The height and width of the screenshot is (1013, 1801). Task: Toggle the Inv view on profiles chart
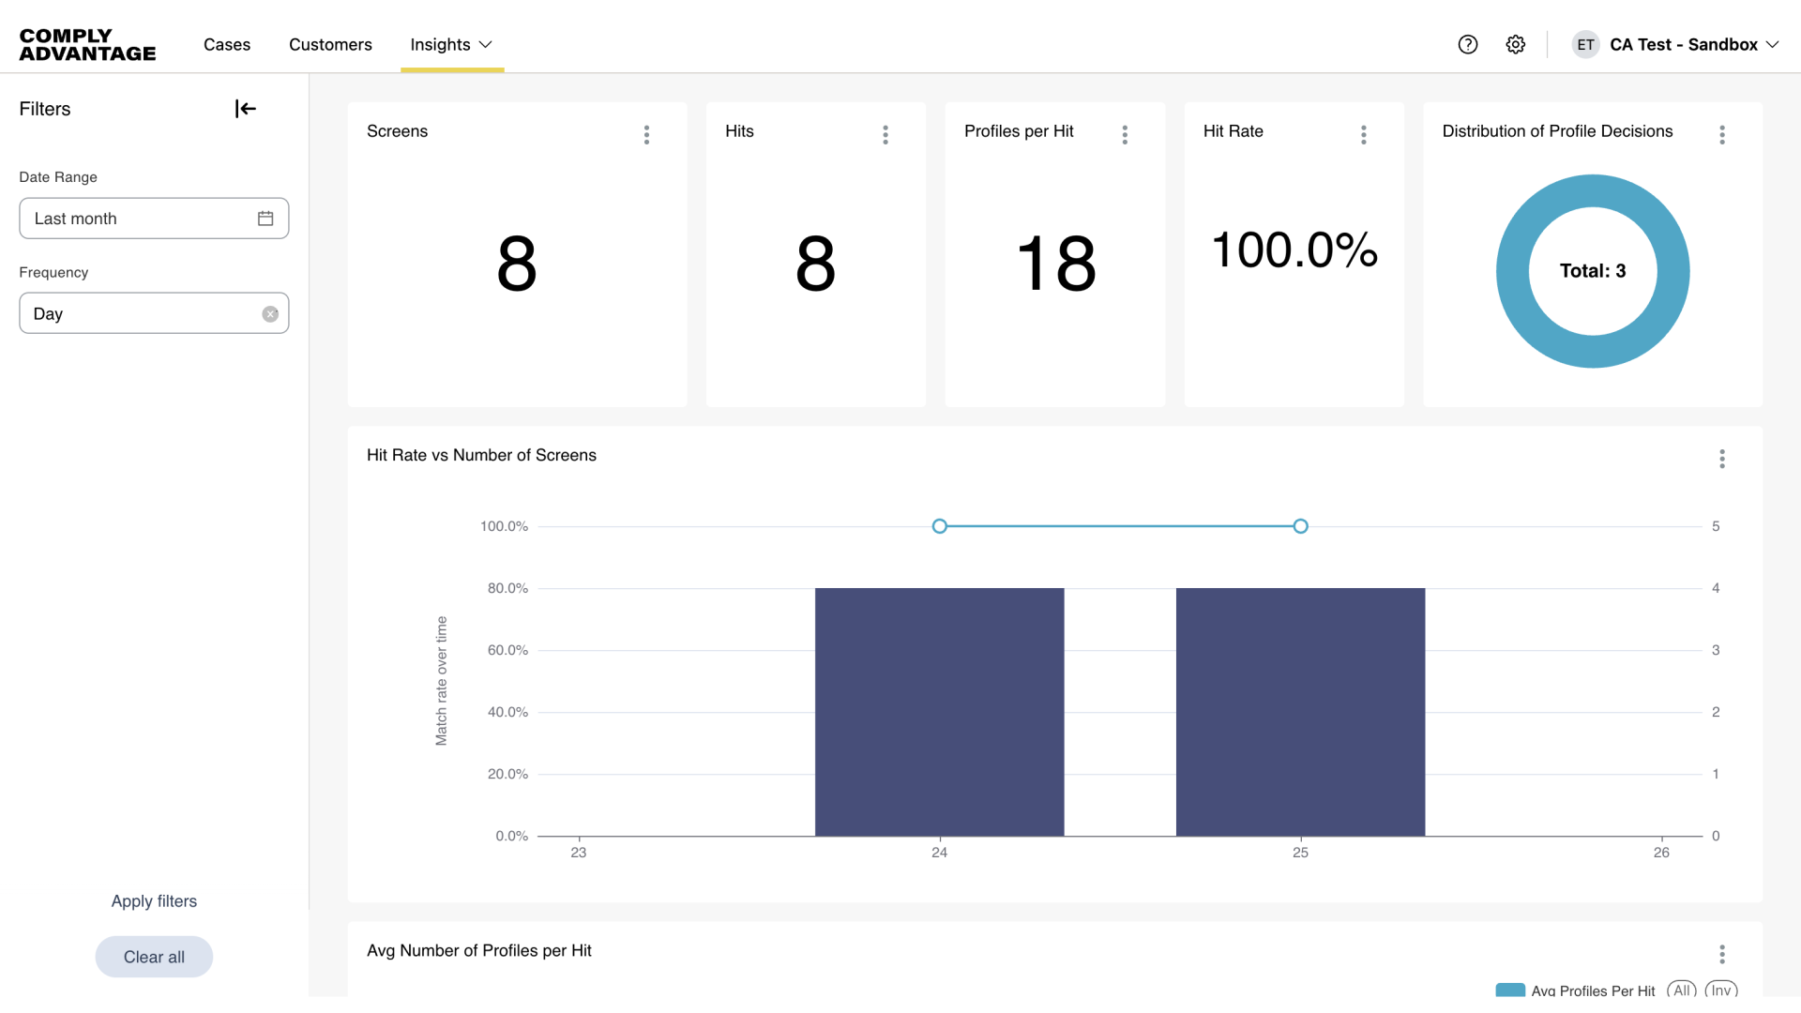[x=1722, y=990]
